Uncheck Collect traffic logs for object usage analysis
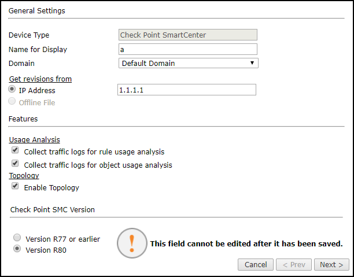 [x=15, y=163]
